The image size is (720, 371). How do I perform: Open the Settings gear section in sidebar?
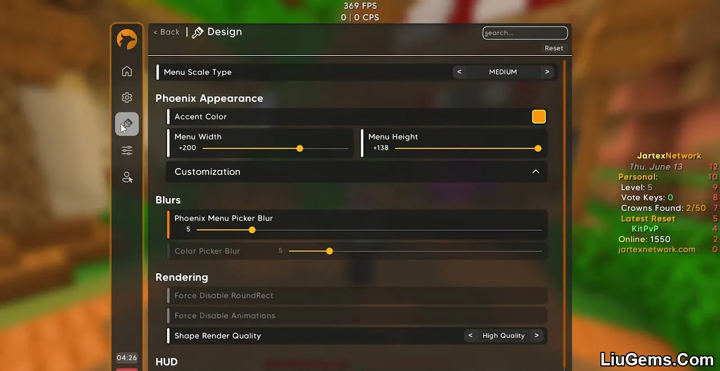tap(127, 98)
